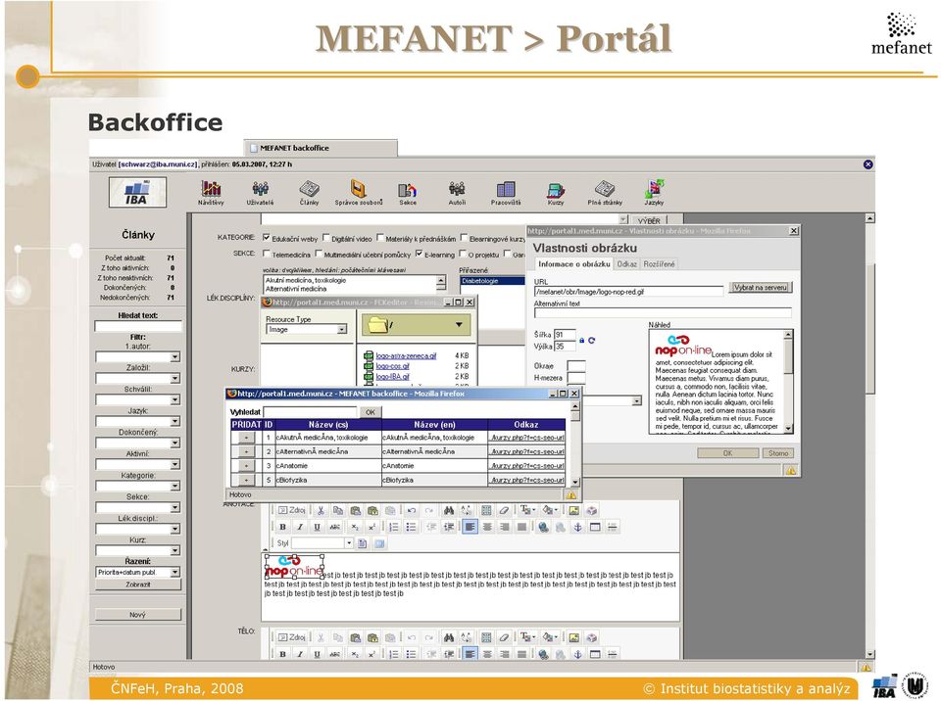This screenshot has width=941, height=701.
Task: Toggle Multimediální učební pomůcky checkbox
Action: pos(319,254)
